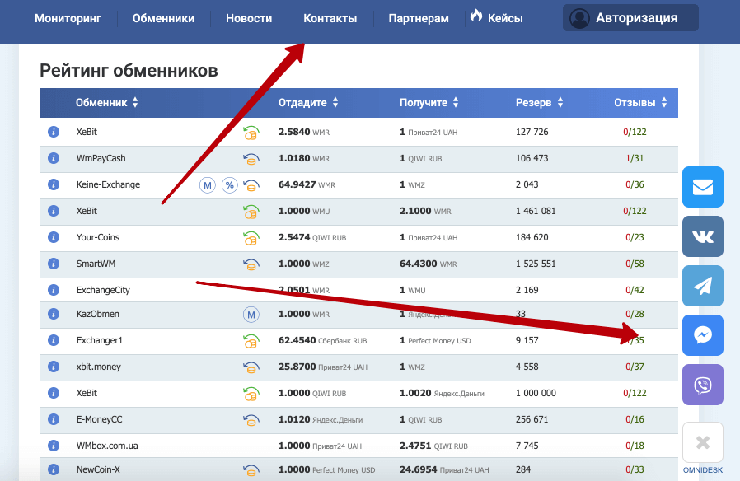Image resolution: width=740 pixels, height=481 pixels.
Task: Open xbit.money exchanger link
Action: tap(99, 367)
